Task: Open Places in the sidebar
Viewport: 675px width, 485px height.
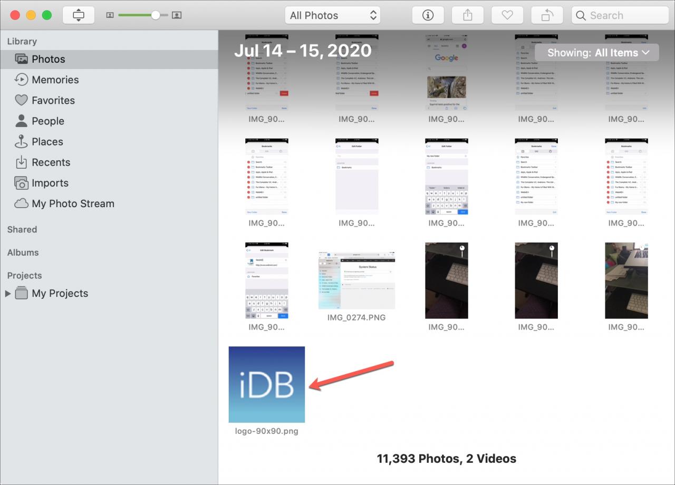Action: coord(109,141)
